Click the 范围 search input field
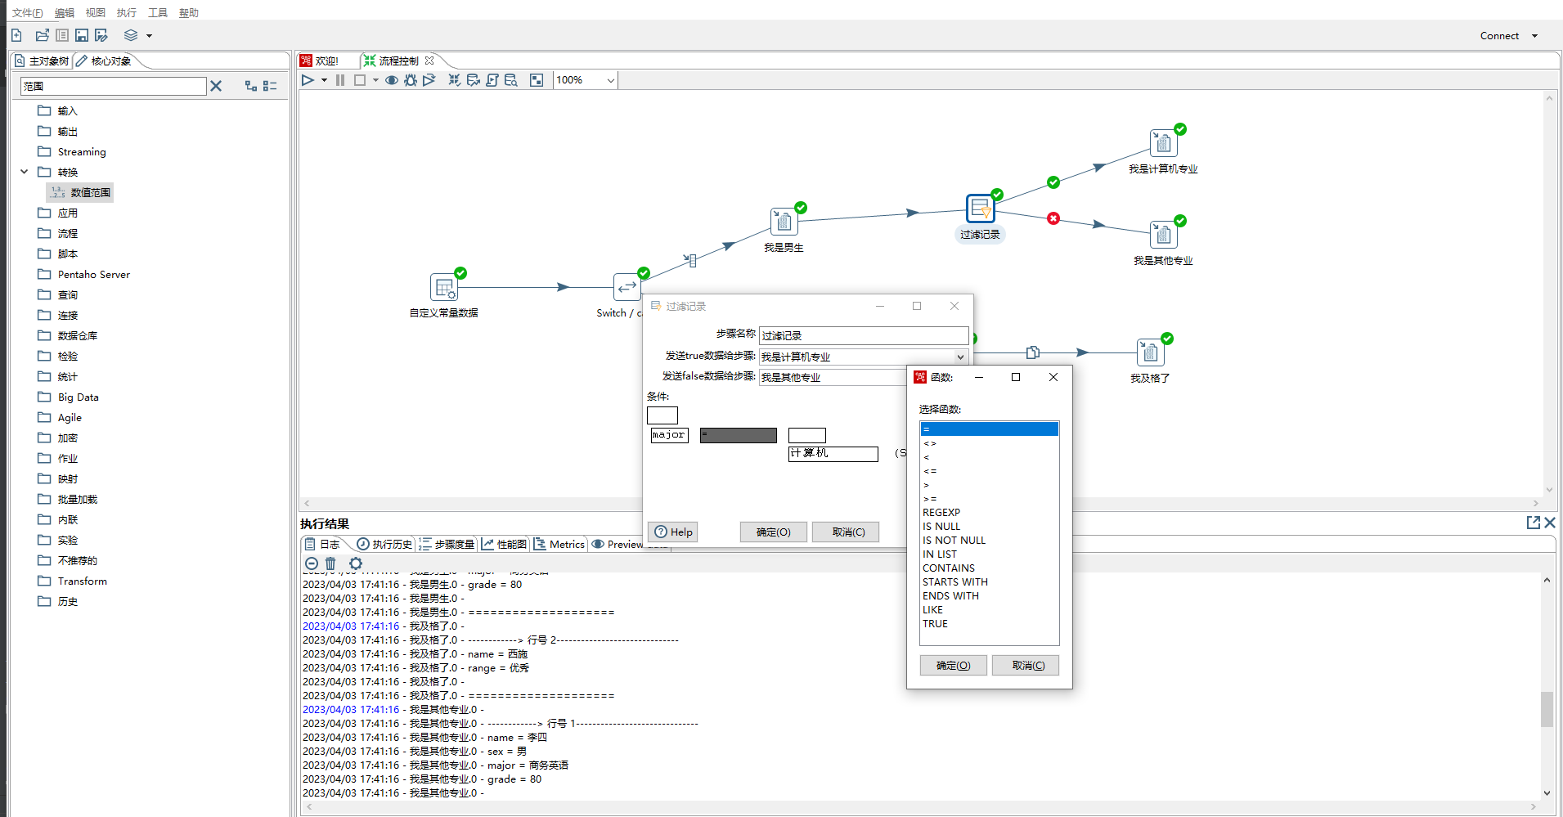This screenshot has width=1563, height=817. (113, 86)
